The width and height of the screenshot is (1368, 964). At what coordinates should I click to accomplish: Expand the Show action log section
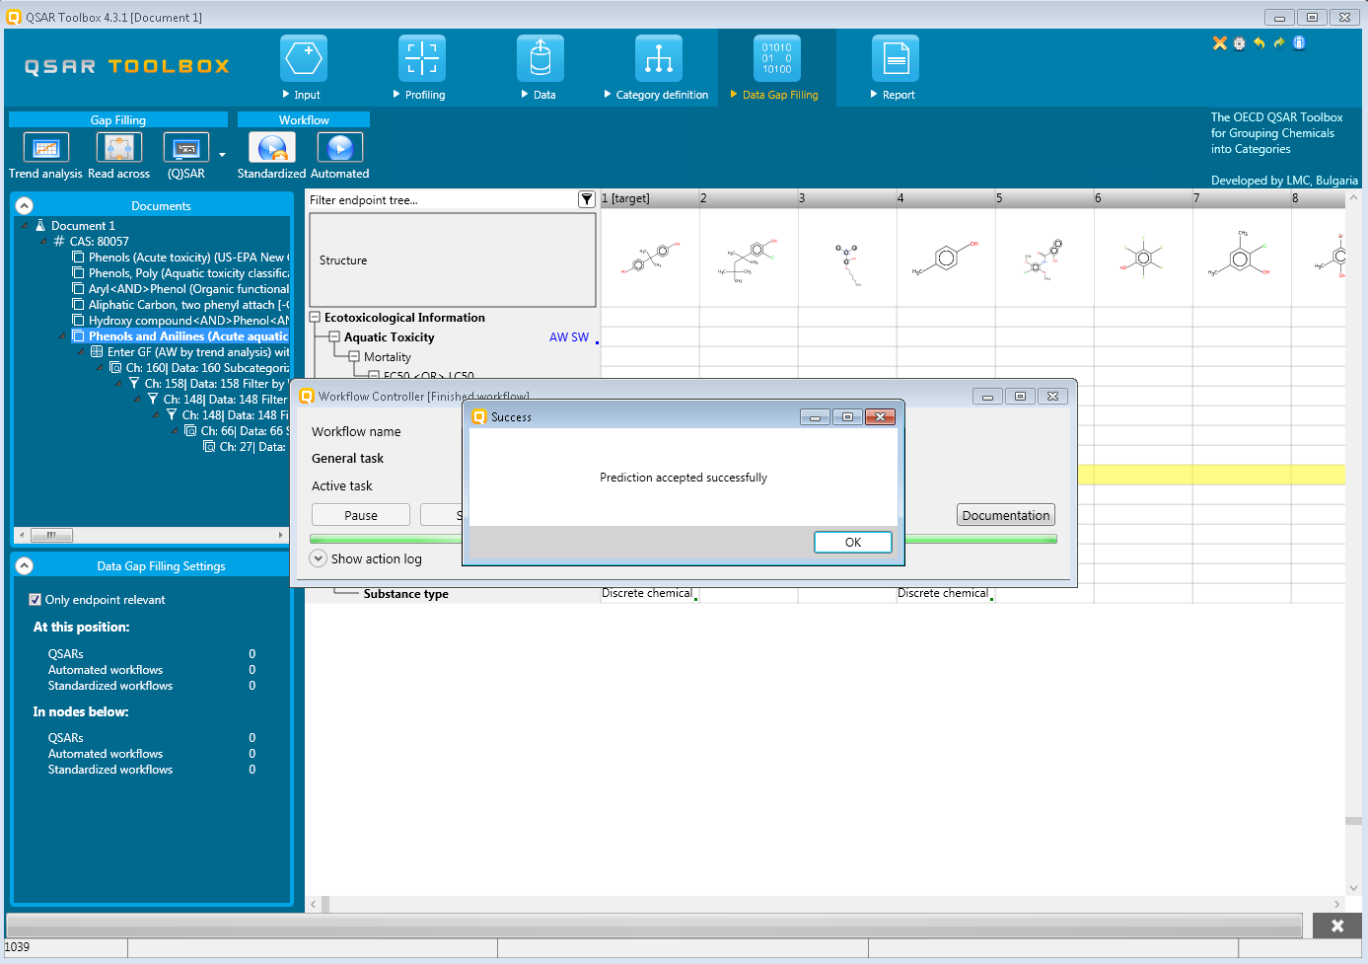[x=318, y=558]
